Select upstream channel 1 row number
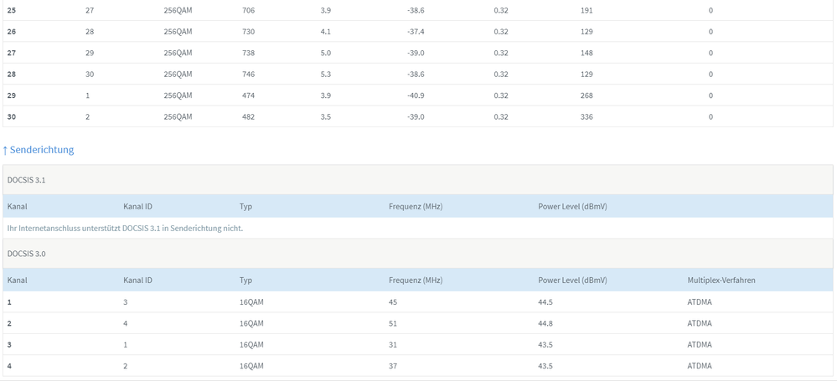 [10, 302]
